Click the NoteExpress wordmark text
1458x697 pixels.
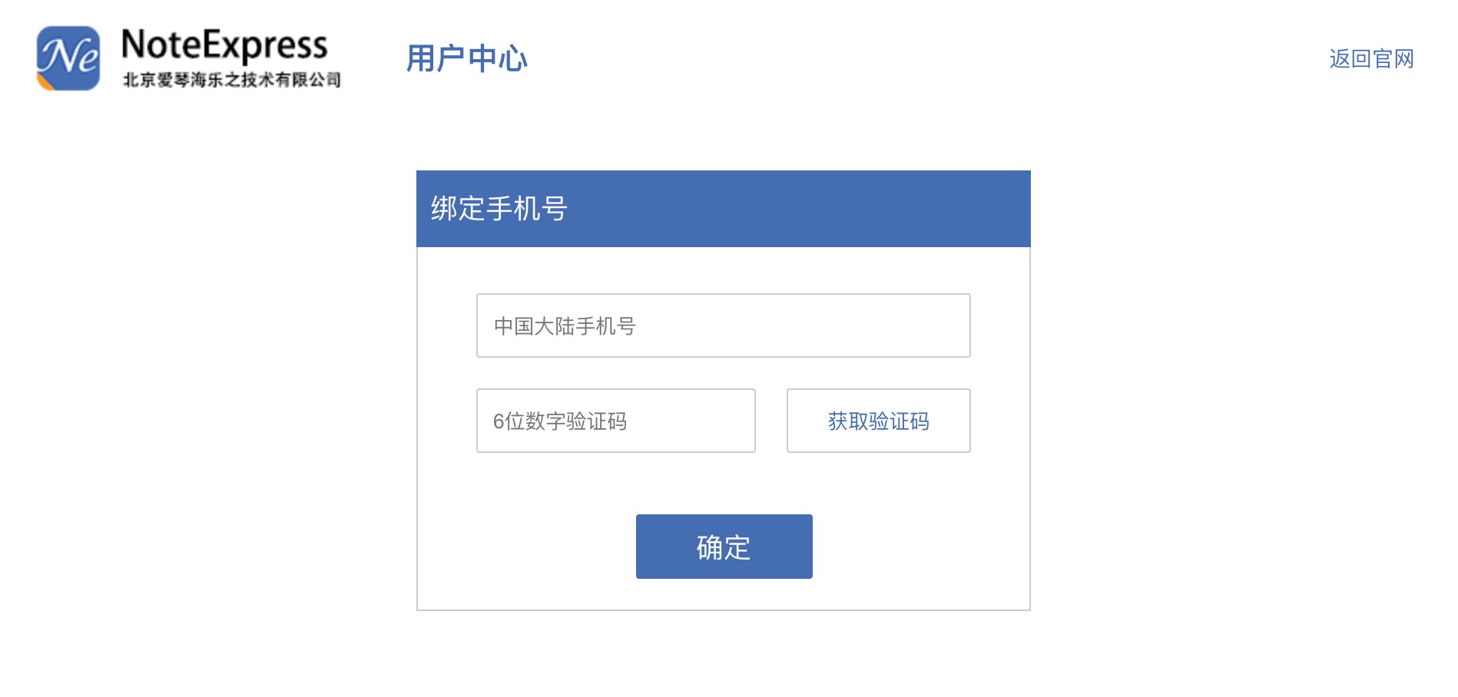coord(224,45)
